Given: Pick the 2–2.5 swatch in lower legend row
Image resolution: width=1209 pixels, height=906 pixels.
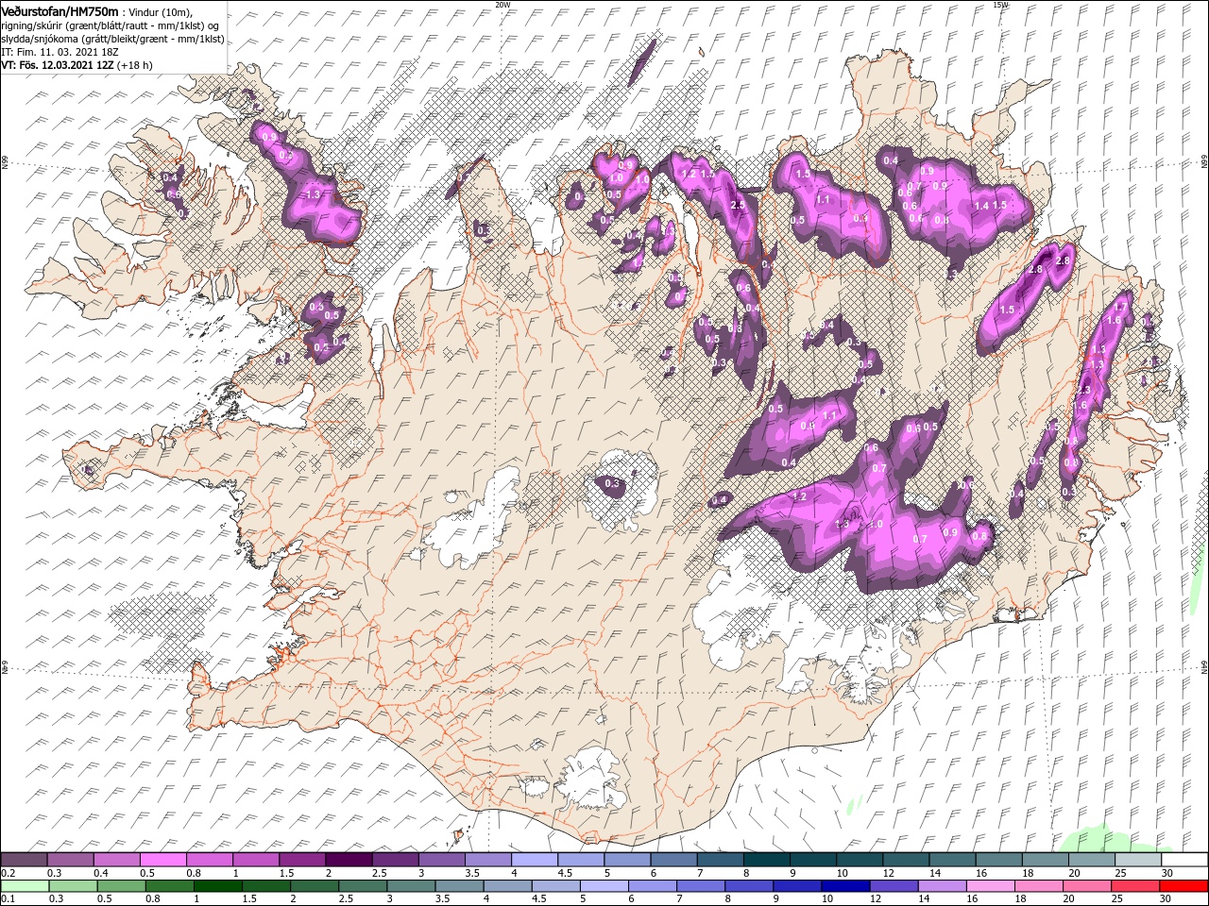Looking at the screenshot, I should pyautogui.click(x=315, y=886).
